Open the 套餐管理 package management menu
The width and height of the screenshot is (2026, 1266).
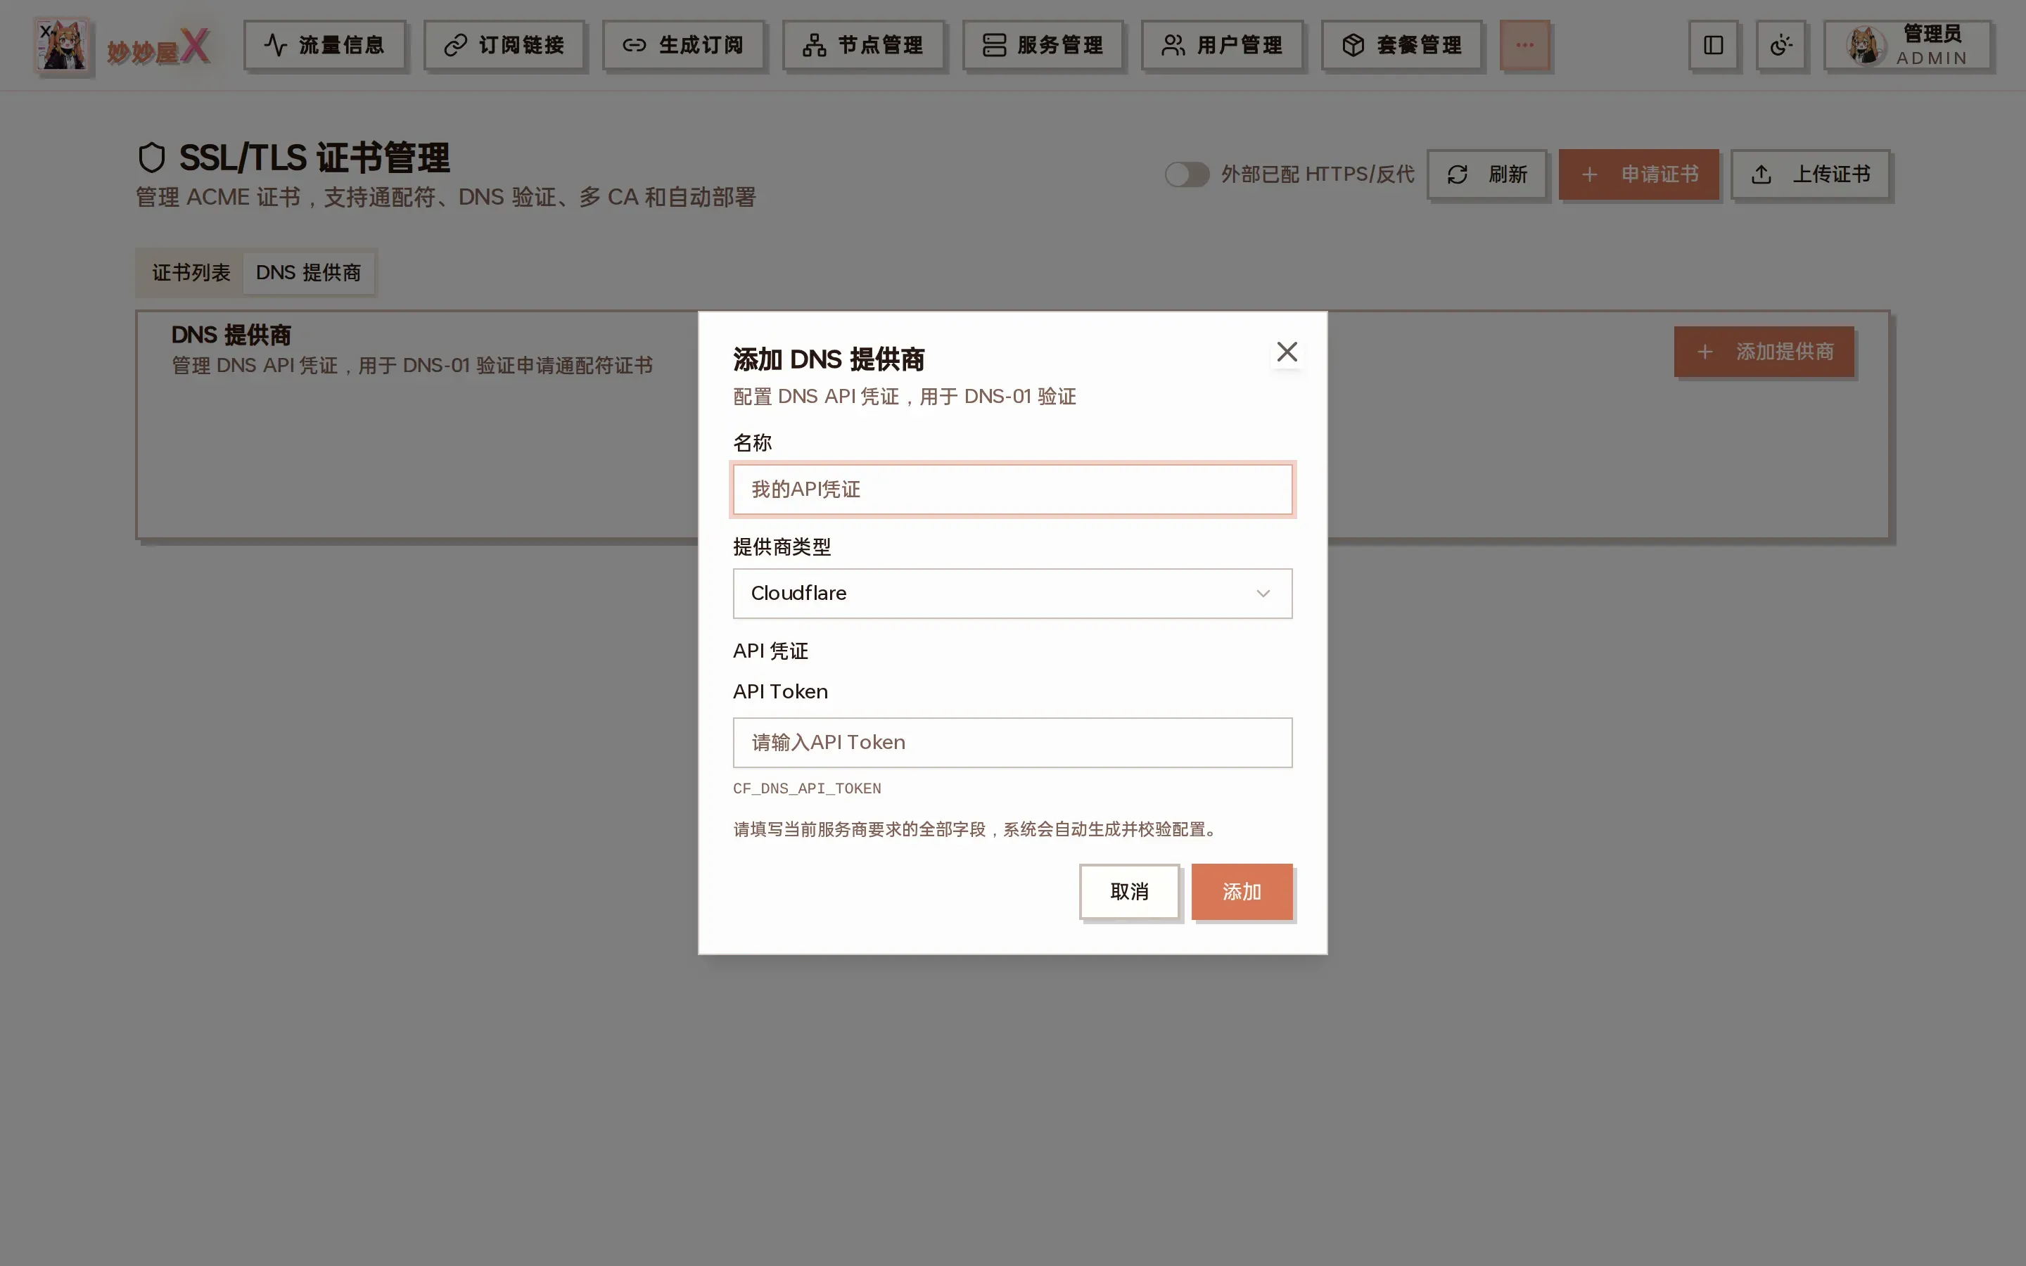coord(1401,45)
